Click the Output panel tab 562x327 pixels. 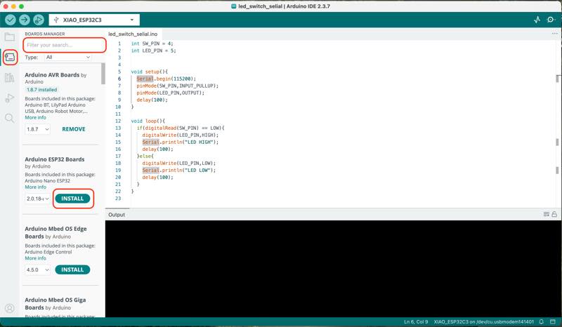(x=117, y=215)
